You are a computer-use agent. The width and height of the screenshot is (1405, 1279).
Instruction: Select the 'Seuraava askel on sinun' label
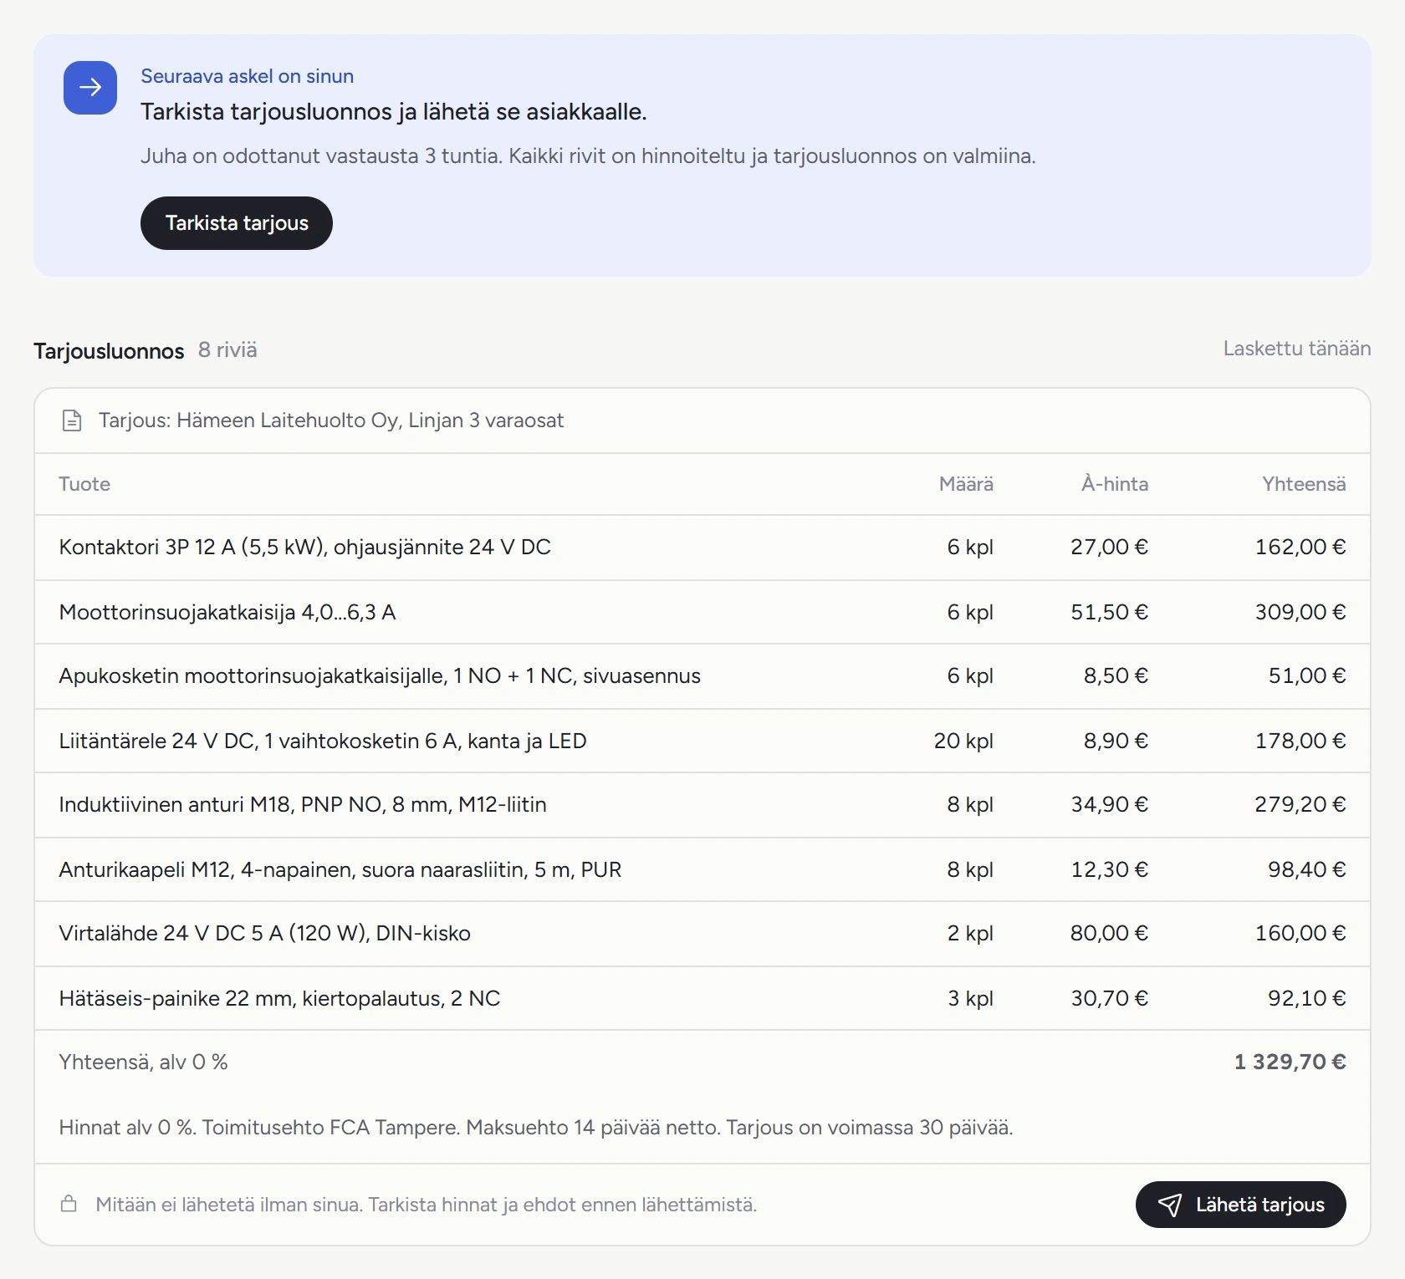(x=248, y=76)
